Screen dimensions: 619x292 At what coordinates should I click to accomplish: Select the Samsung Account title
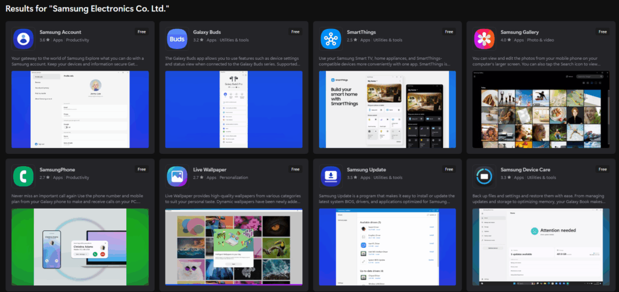click(60, 32)
